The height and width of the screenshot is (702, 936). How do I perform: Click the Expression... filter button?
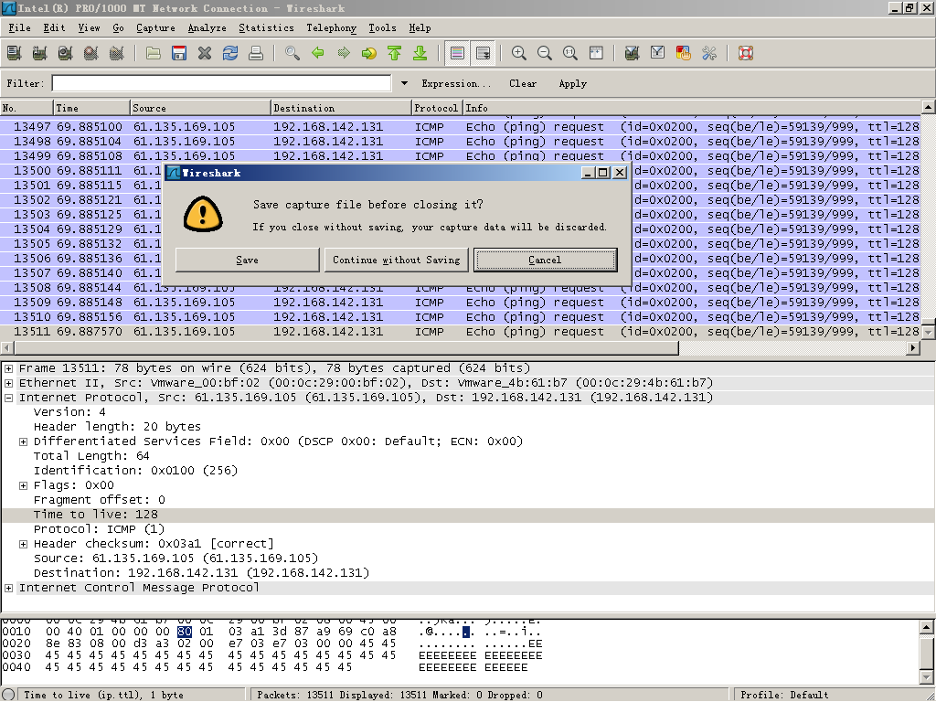click(456, 83)
